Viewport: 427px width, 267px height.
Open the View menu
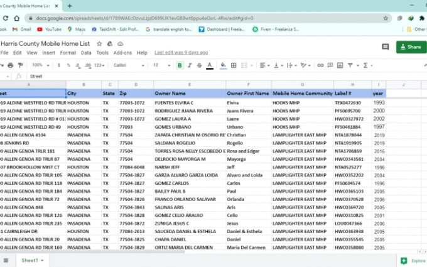pyautogui.click(x=32, y=53)
